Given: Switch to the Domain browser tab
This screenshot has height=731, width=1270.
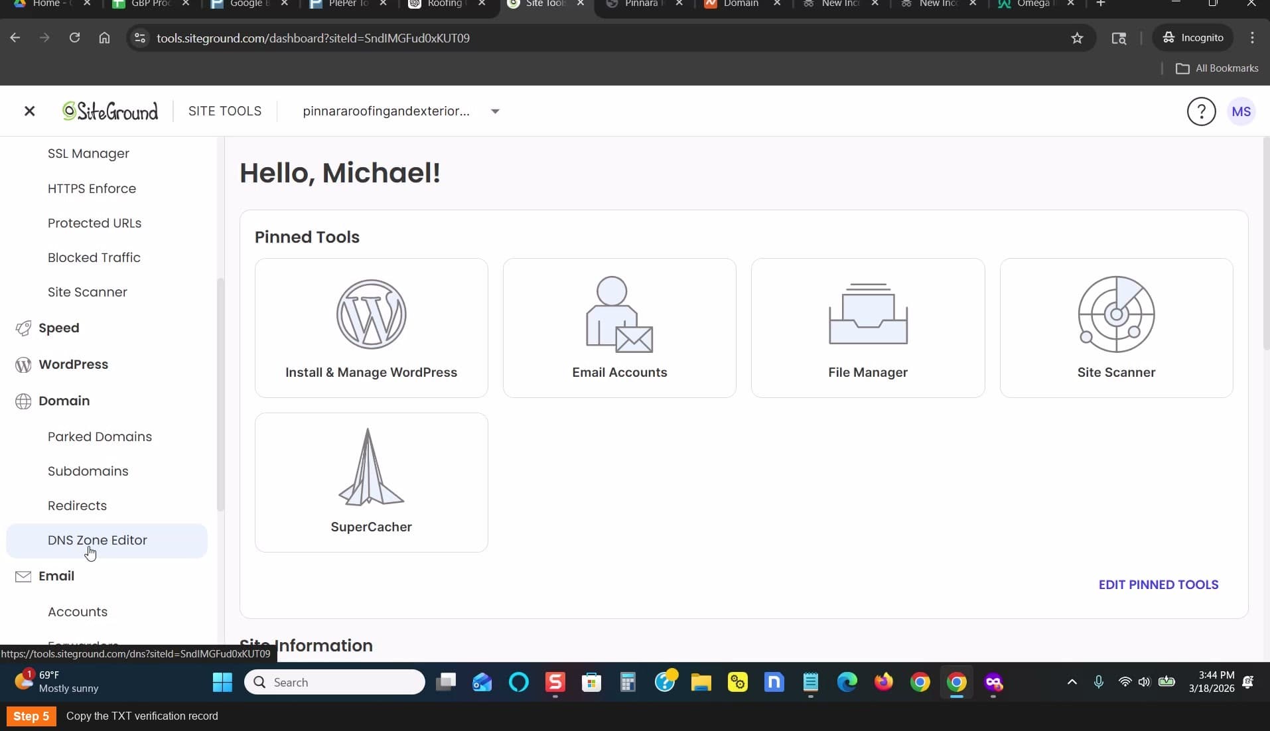Looking at the screenshot, I should click(x=741, y=4).
